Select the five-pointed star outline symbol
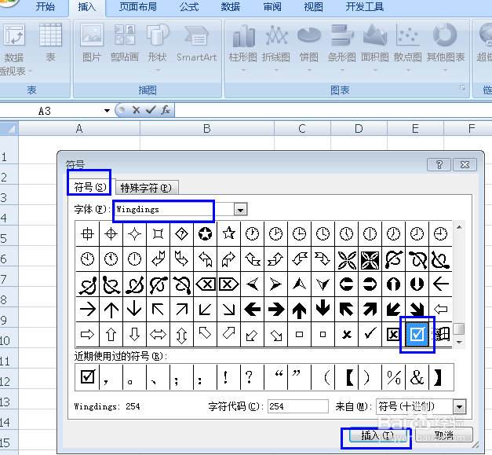 pyautogui.click(x=229, y=233)
